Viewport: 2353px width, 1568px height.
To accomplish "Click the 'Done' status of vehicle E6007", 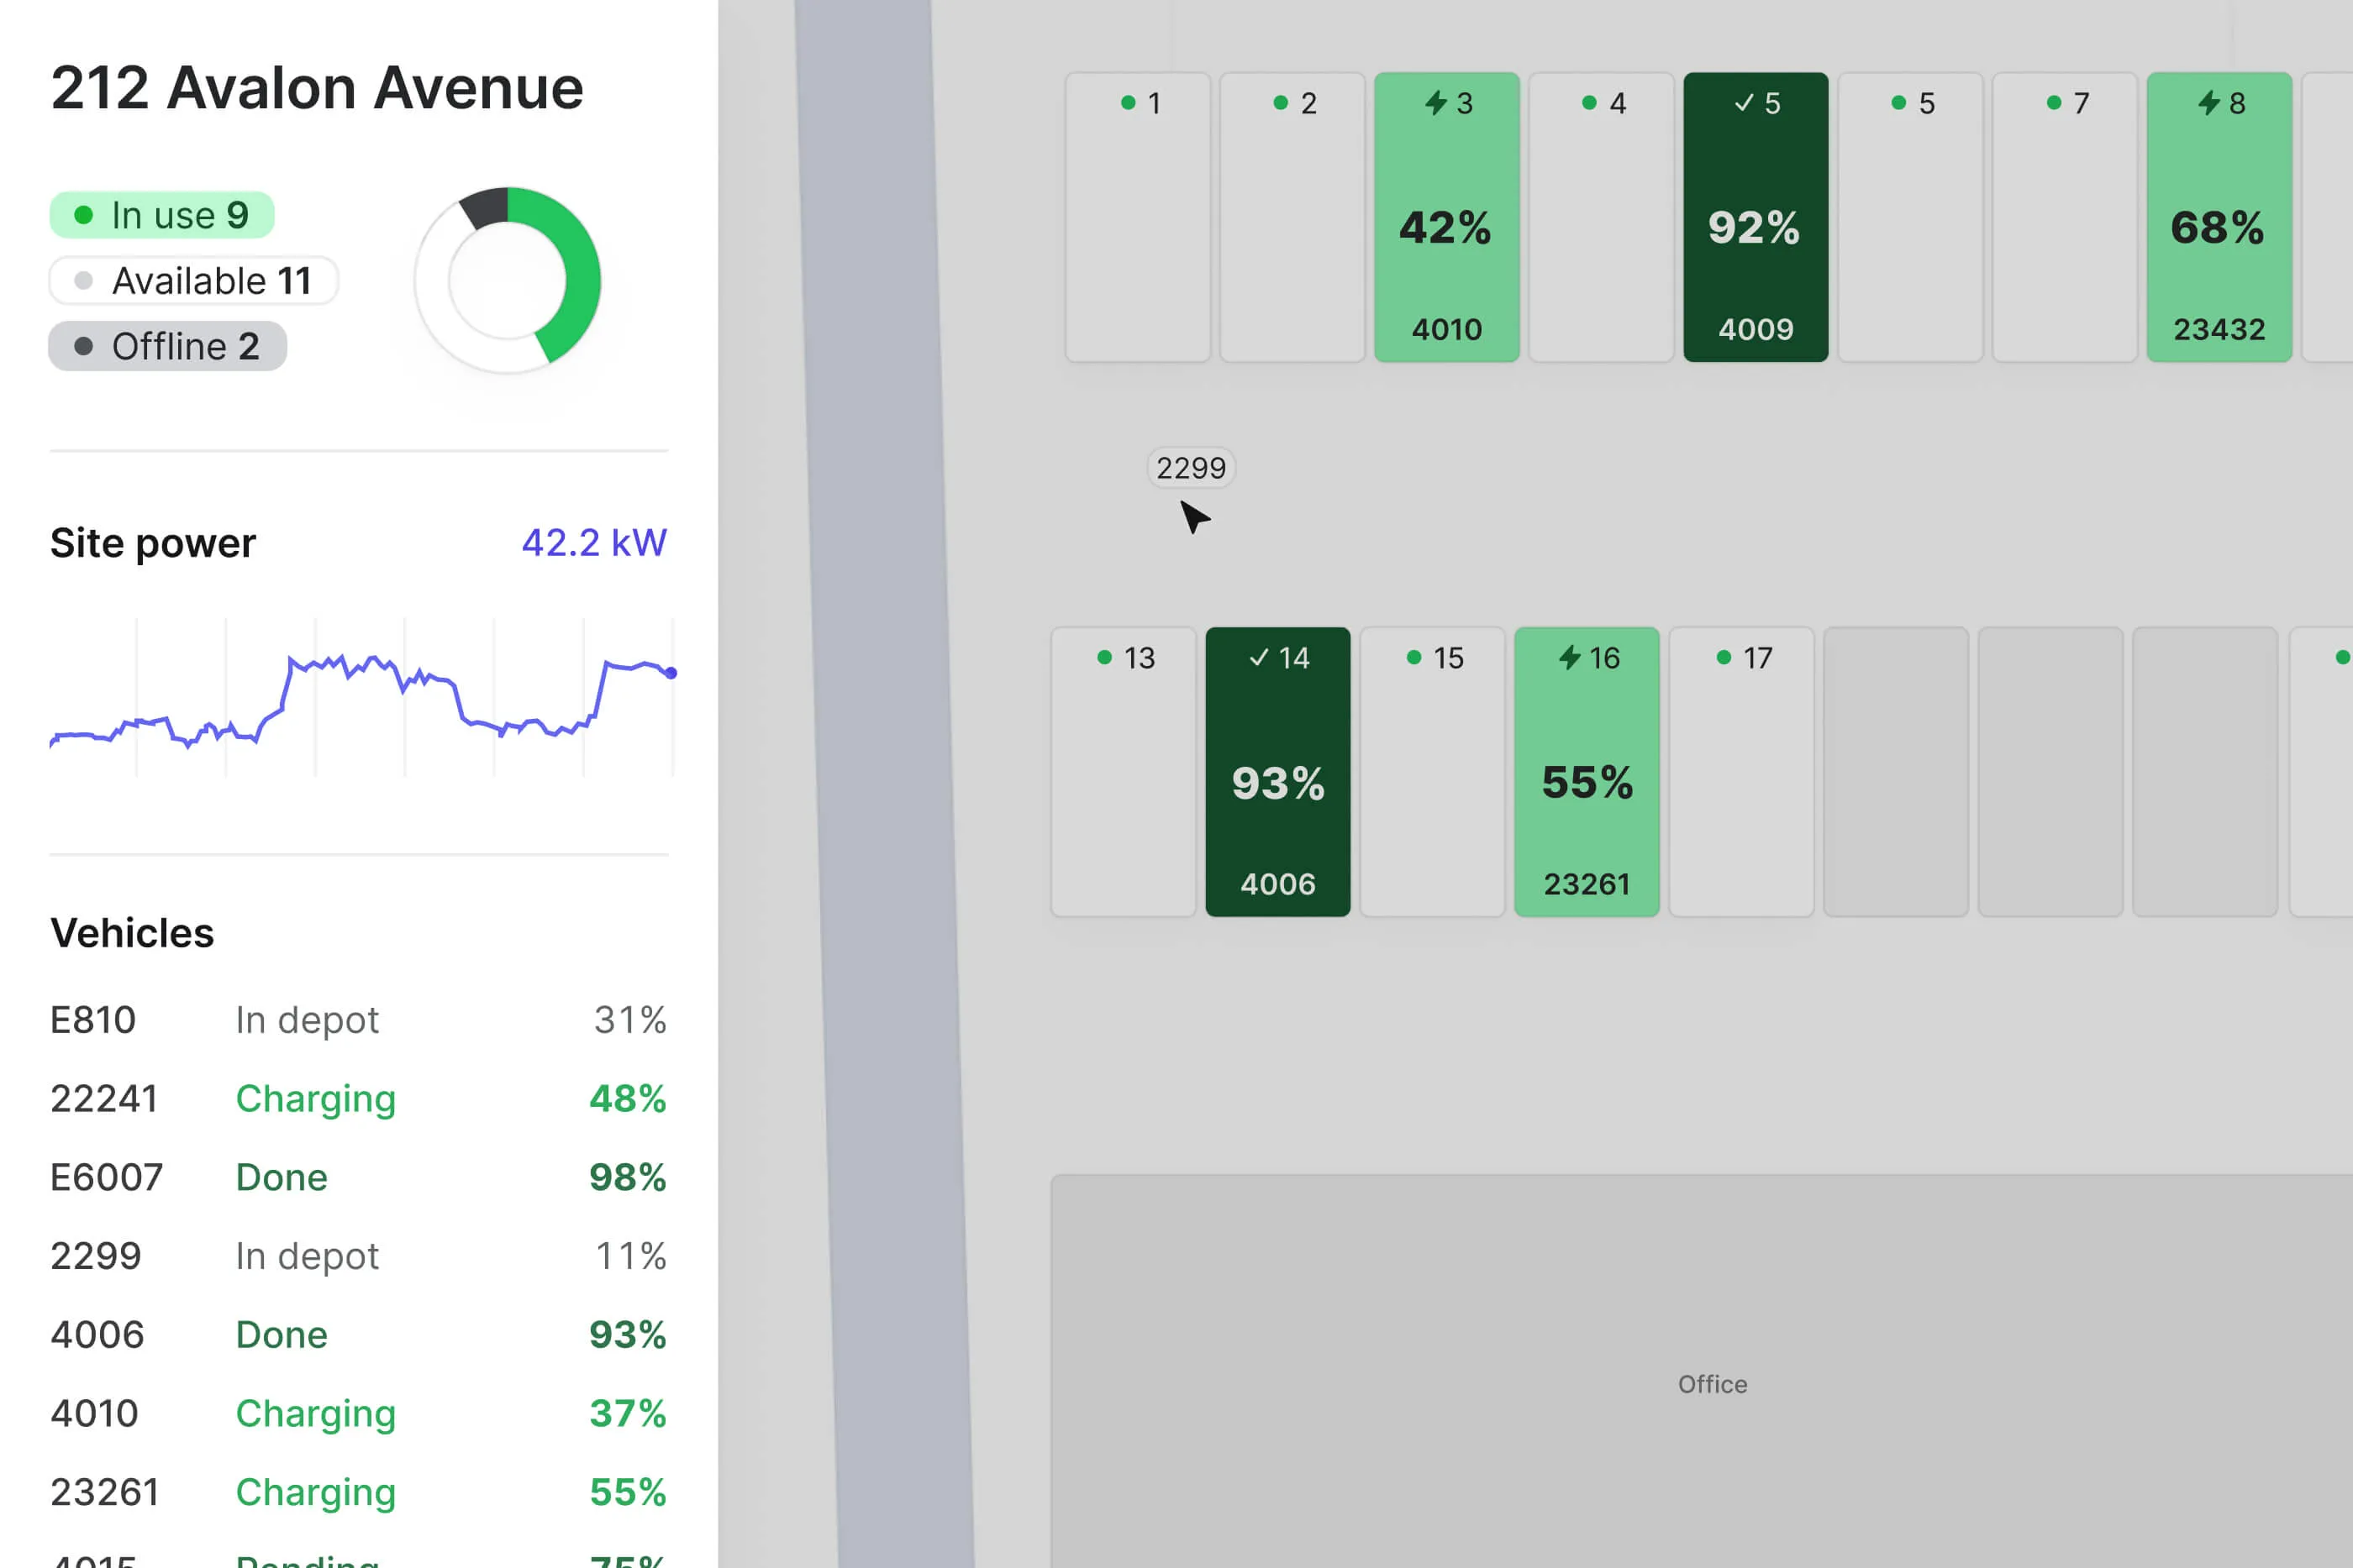I will click(x=282, y=1177).
